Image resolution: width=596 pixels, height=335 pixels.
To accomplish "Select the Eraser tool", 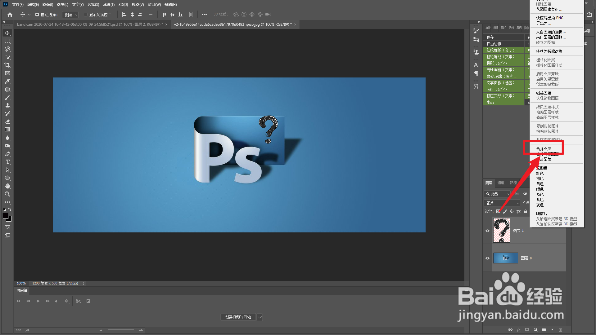I will click(x=7, y=121).
